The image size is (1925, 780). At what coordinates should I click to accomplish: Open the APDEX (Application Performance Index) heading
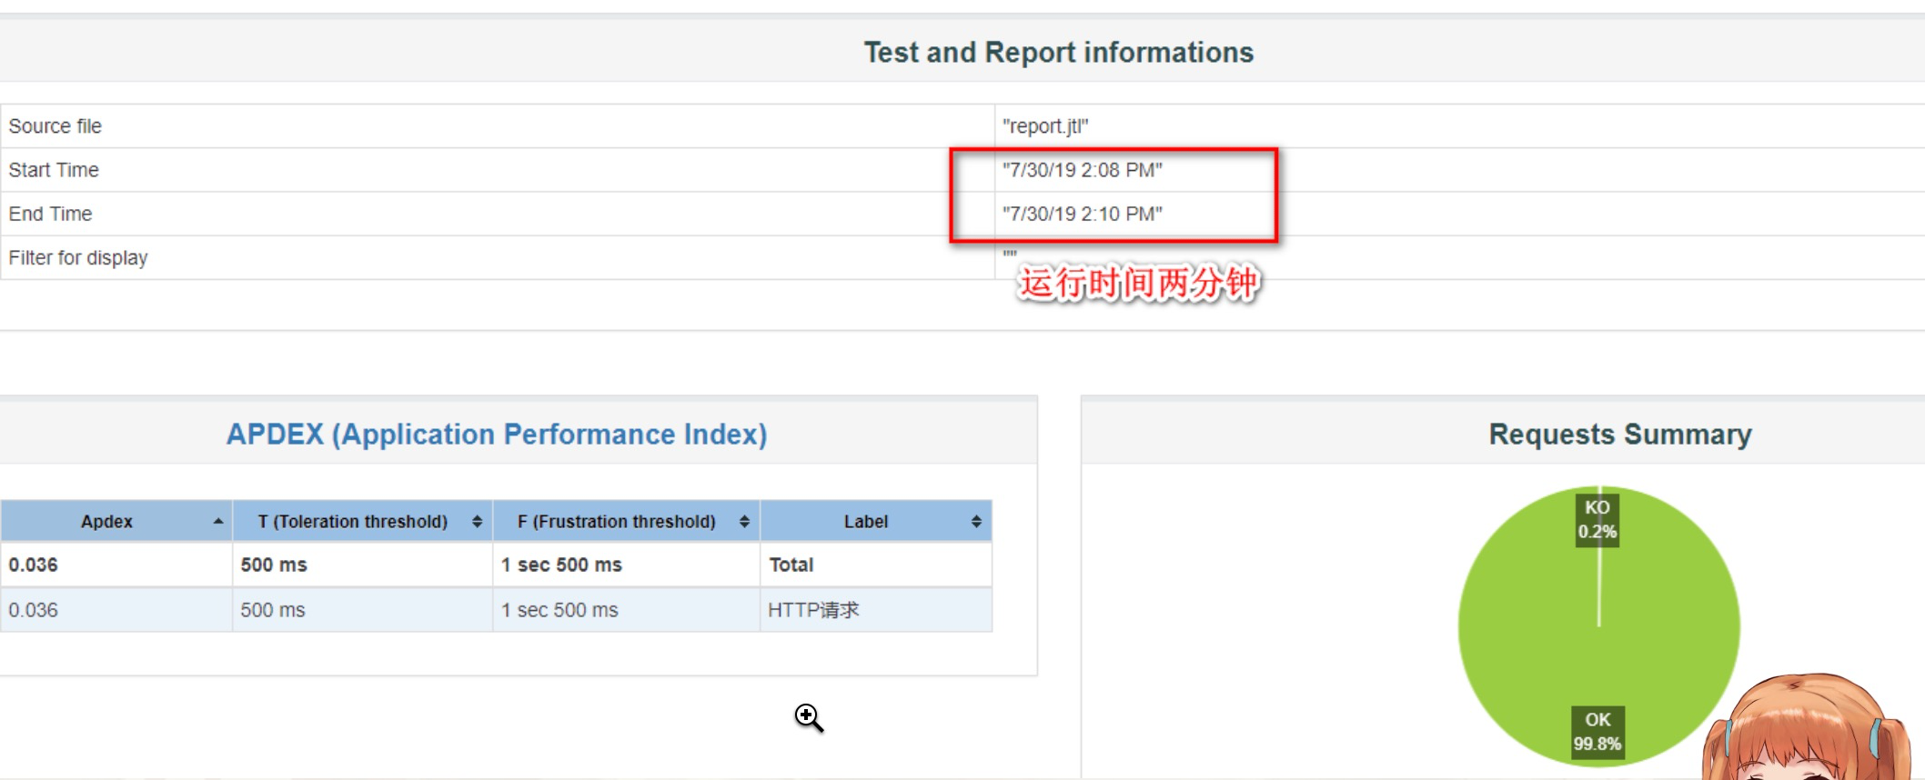(497, 435)
